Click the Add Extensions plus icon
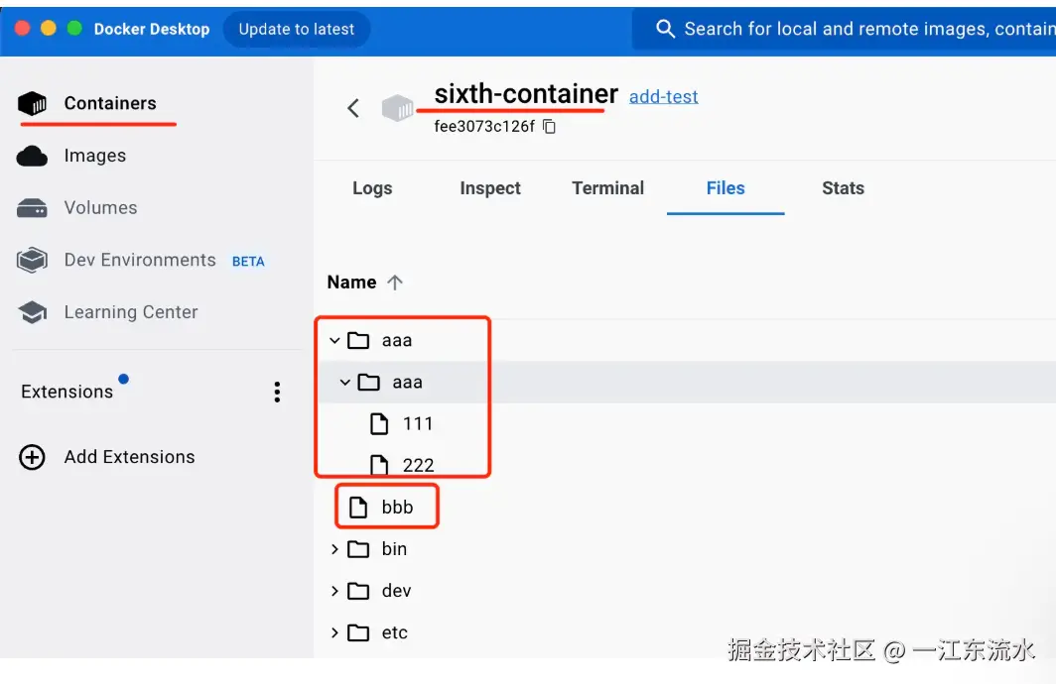Viewport: 1056px width, 684px height. (33, 457)
